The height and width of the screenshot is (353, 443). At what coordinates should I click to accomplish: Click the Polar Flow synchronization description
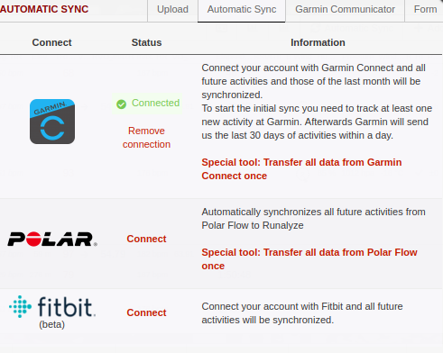point(314,219)
